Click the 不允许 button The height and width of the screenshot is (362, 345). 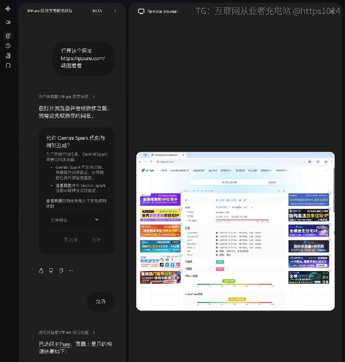pyautogui.click(x=71, y=240)
